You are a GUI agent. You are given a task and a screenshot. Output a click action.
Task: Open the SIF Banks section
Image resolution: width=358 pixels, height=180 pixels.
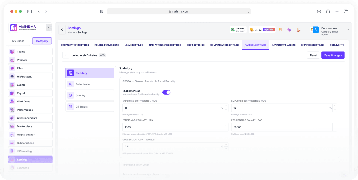click(90, 107)
